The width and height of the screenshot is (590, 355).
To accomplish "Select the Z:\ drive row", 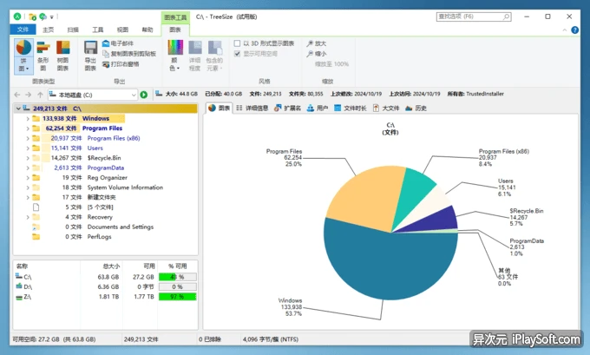I will (105, 297).
